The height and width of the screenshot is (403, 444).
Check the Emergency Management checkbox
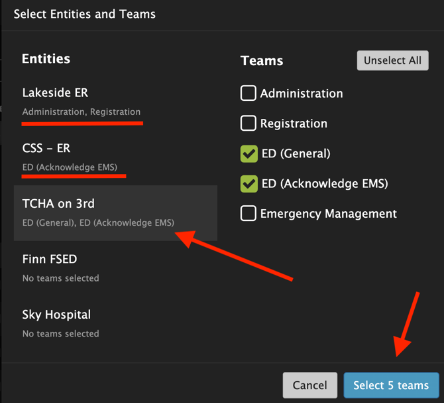[x=249, y=214]
